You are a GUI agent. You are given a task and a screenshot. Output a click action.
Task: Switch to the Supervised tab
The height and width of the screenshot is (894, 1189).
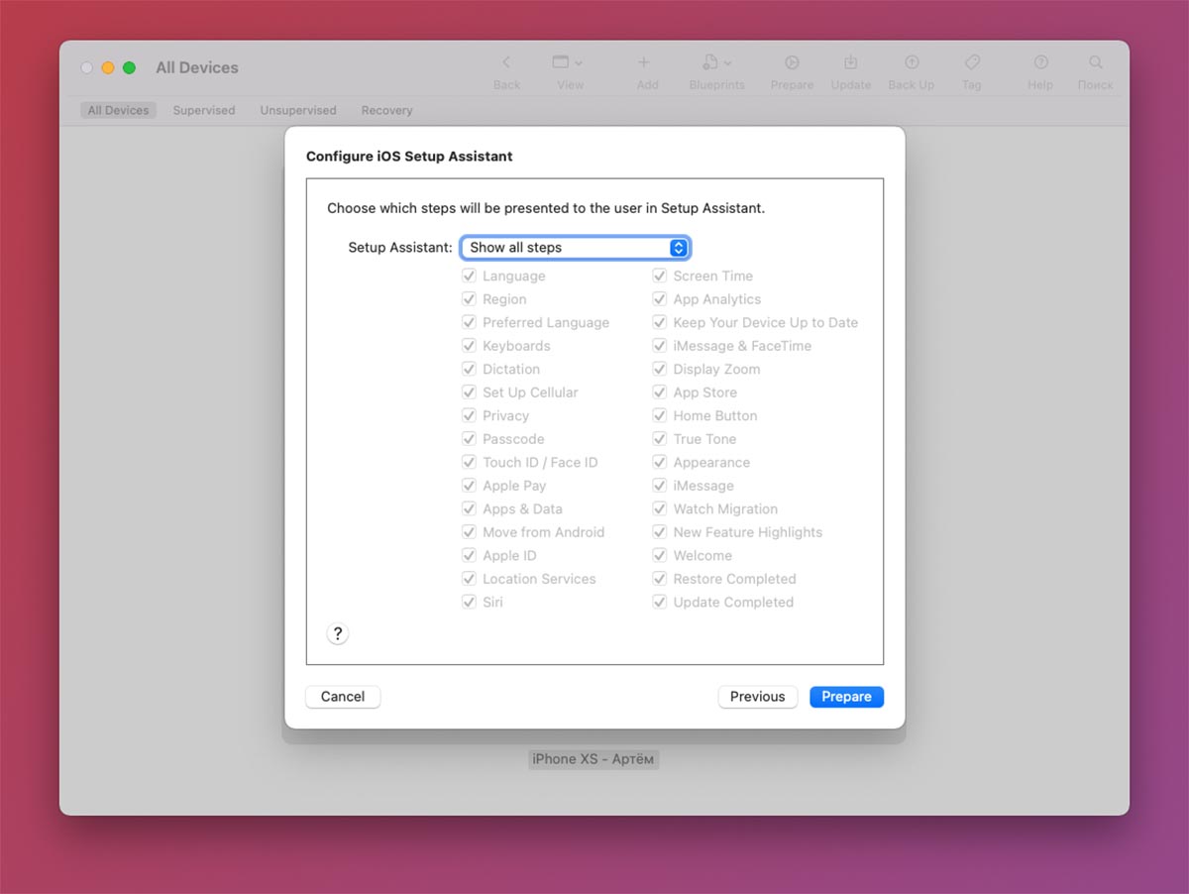coord(204,111)
